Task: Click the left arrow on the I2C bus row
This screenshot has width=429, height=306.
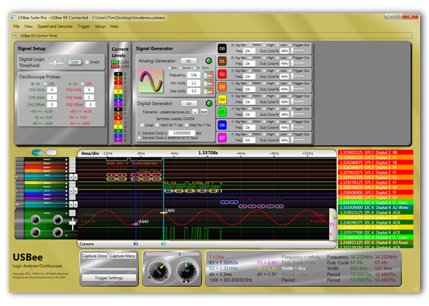Action: coord(71,191)
